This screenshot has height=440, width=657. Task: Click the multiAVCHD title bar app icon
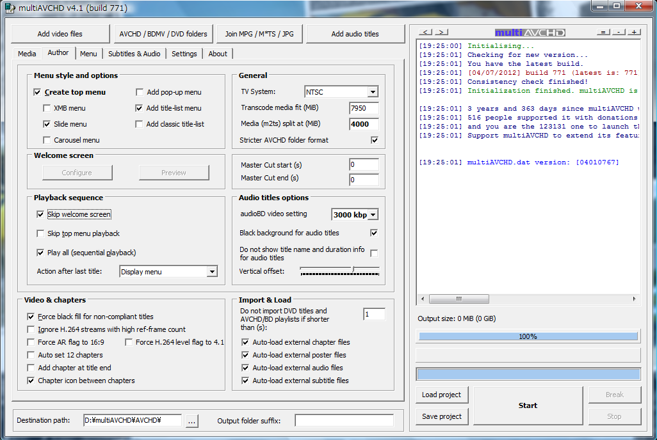pos(10,8)
